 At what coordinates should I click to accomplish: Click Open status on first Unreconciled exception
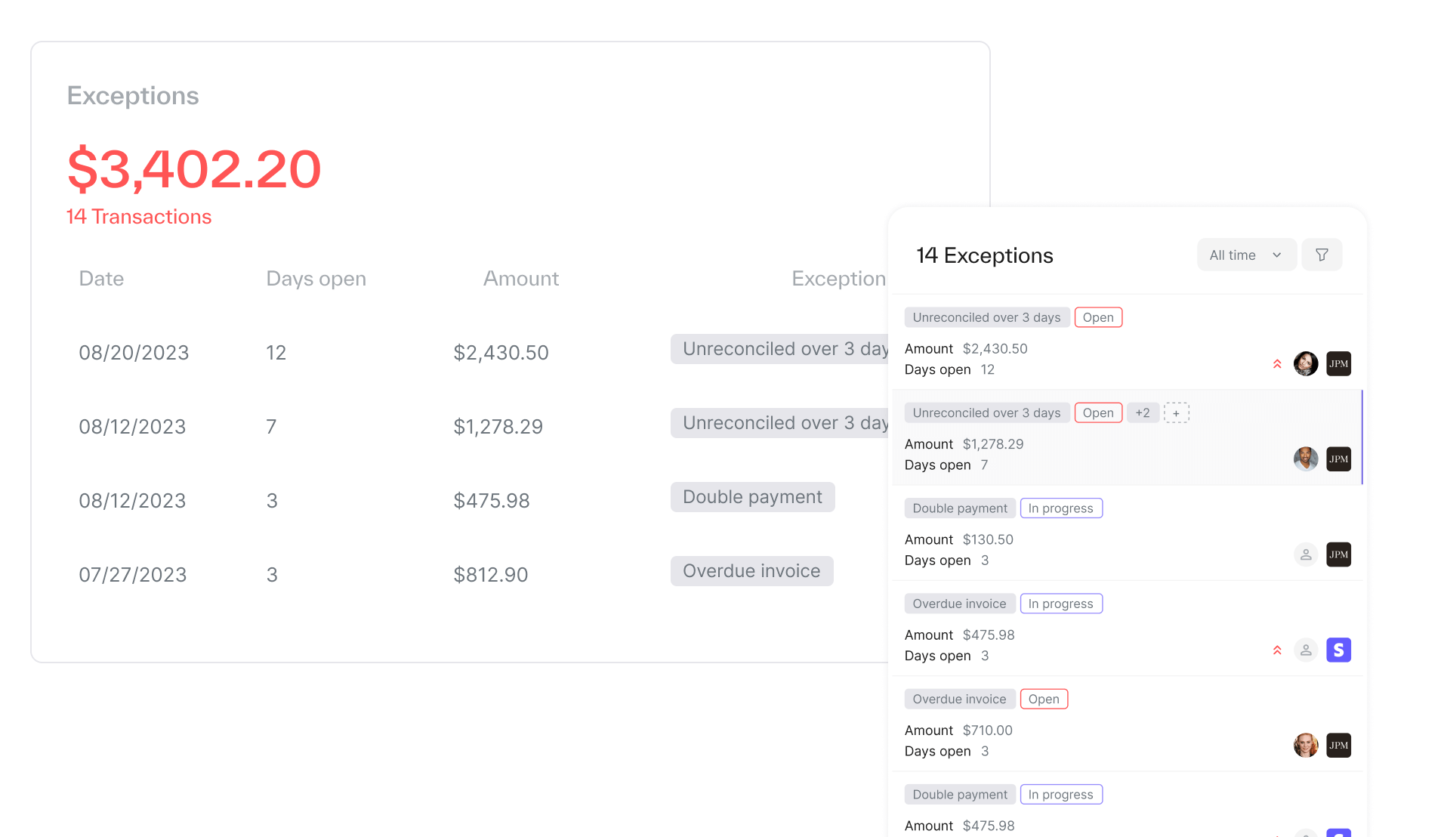[1097, 317]
